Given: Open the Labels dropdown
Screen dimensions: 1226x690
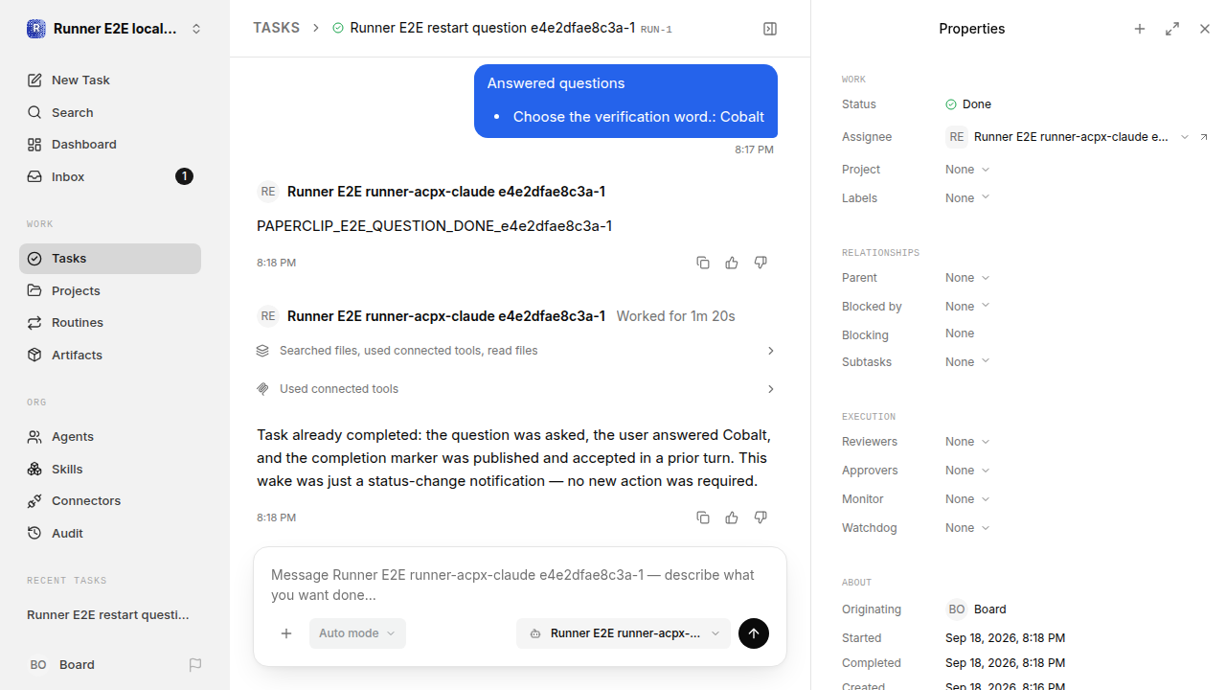Looking at the screenshot, I should click(967, 198).
